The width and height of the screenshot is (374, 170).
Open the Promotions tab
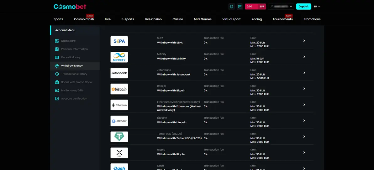[x=312, y=19]
